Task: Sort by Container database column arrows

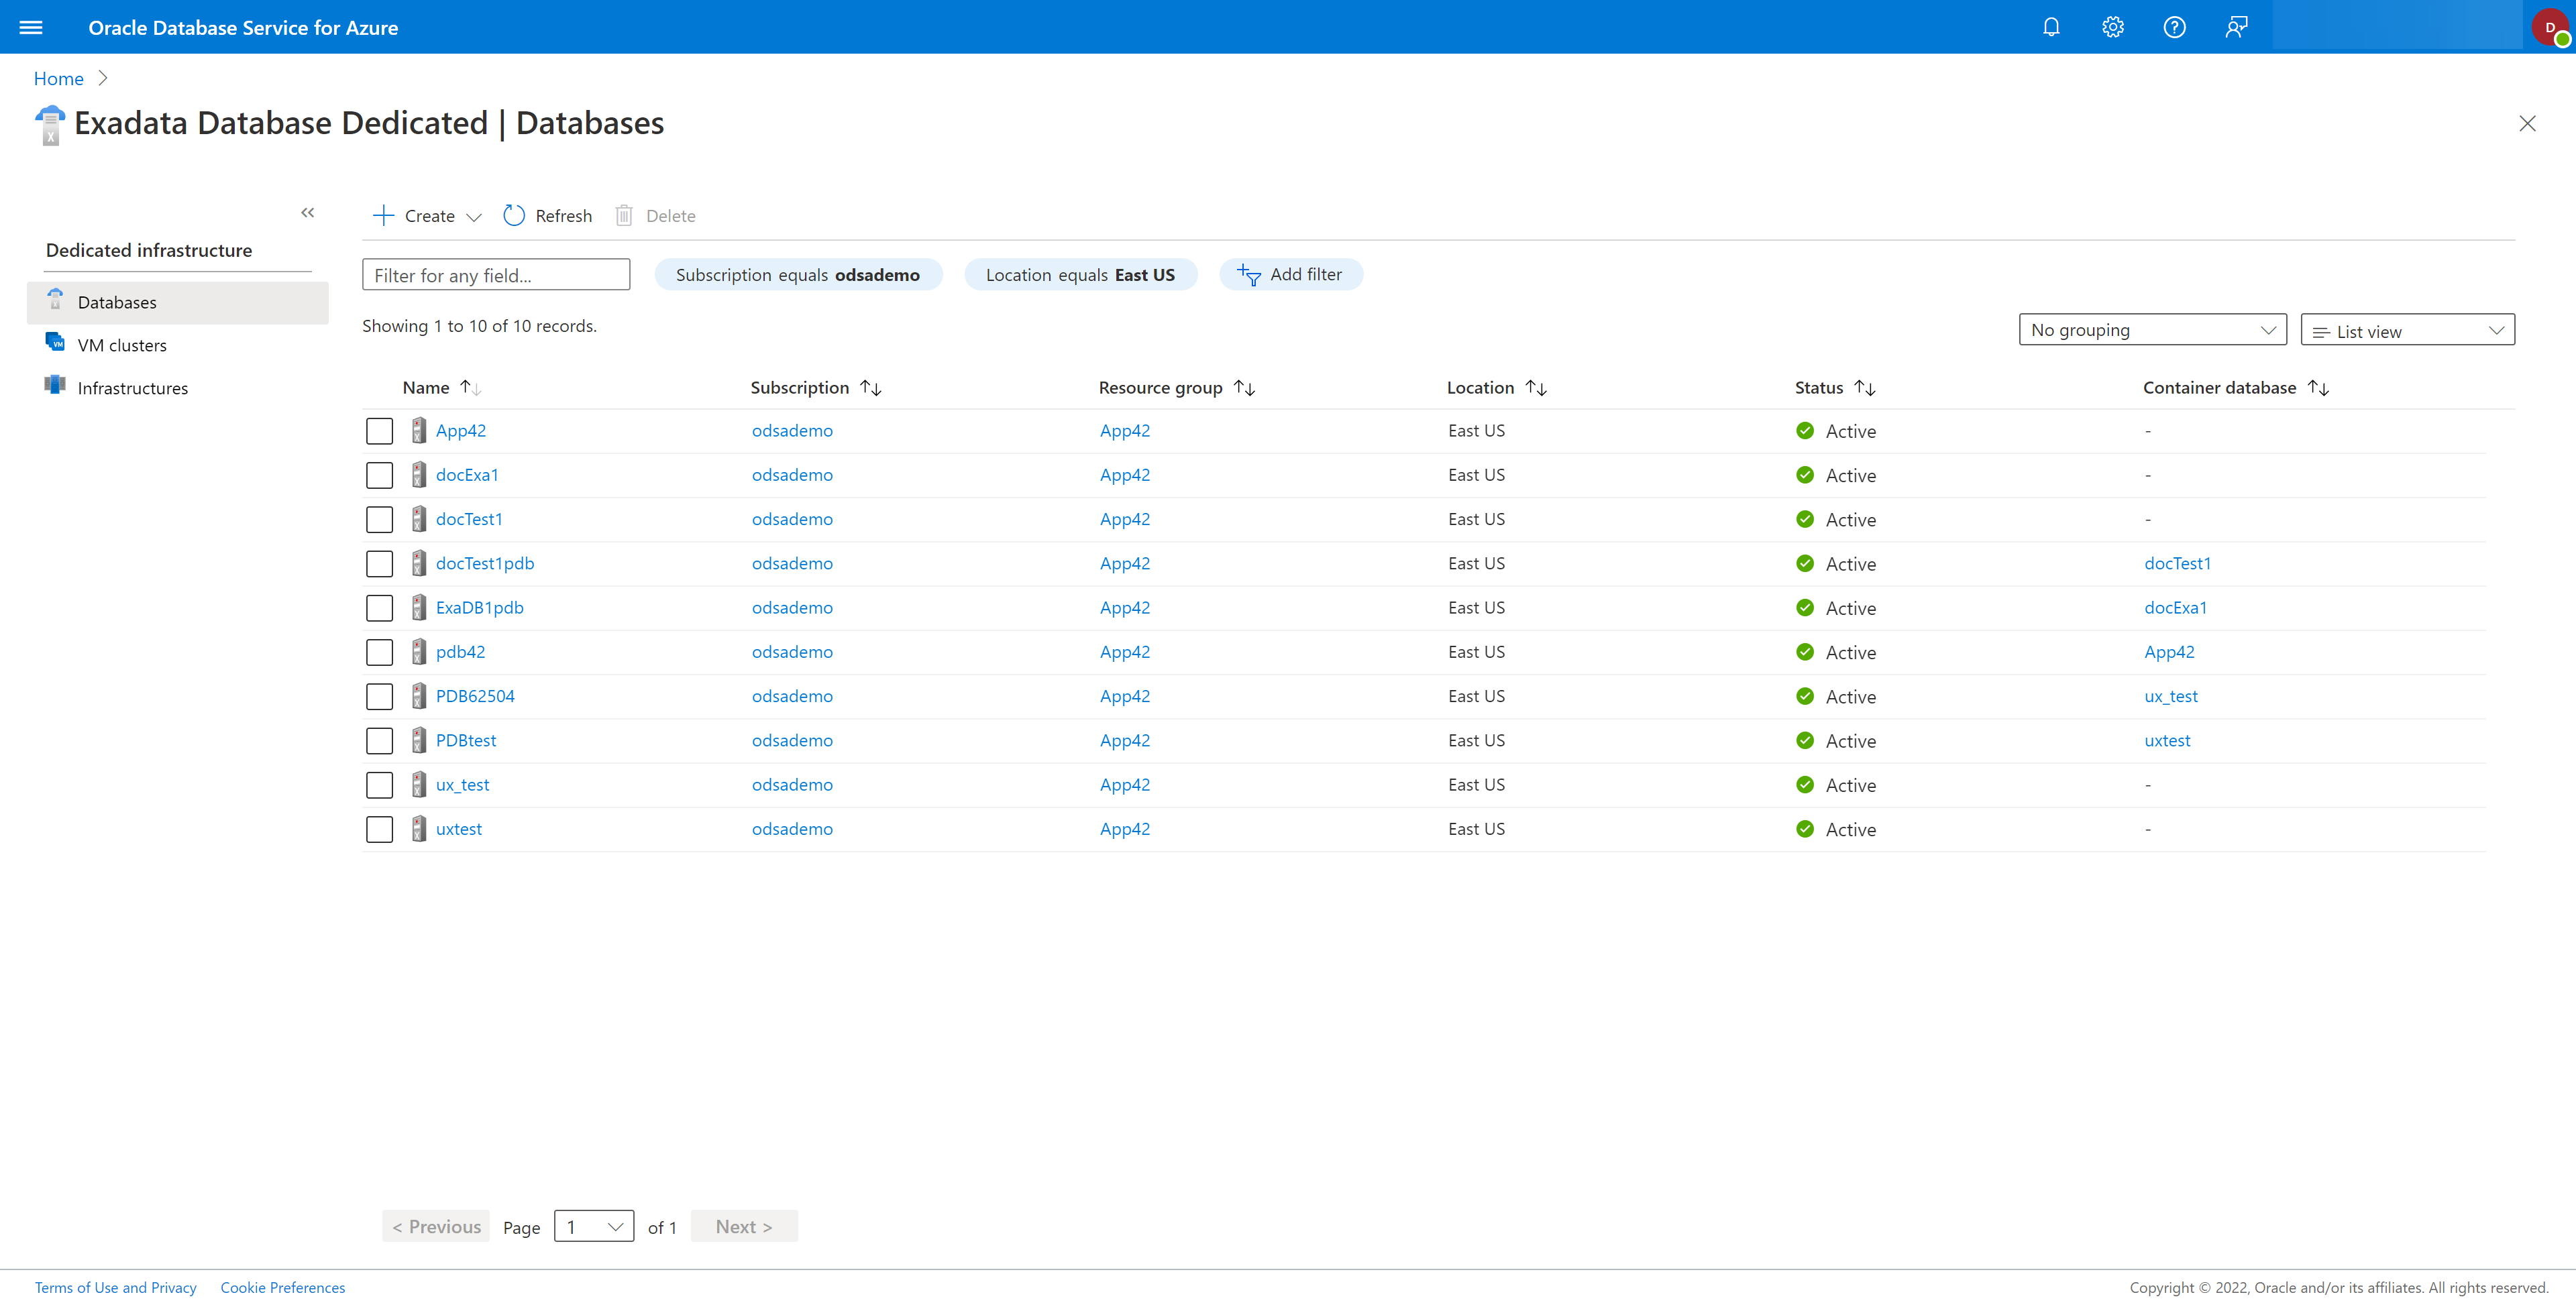Action: point(2319,387)
